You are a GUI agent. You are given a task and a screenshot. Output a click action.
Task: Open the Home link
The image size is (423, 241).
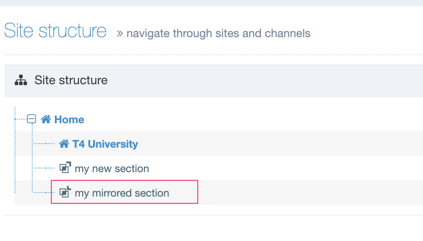pyautogui.click(x=69, y=120)
